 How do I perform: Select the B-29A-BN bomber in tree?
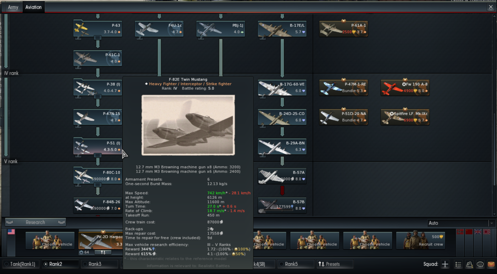[x=282, y=146]
